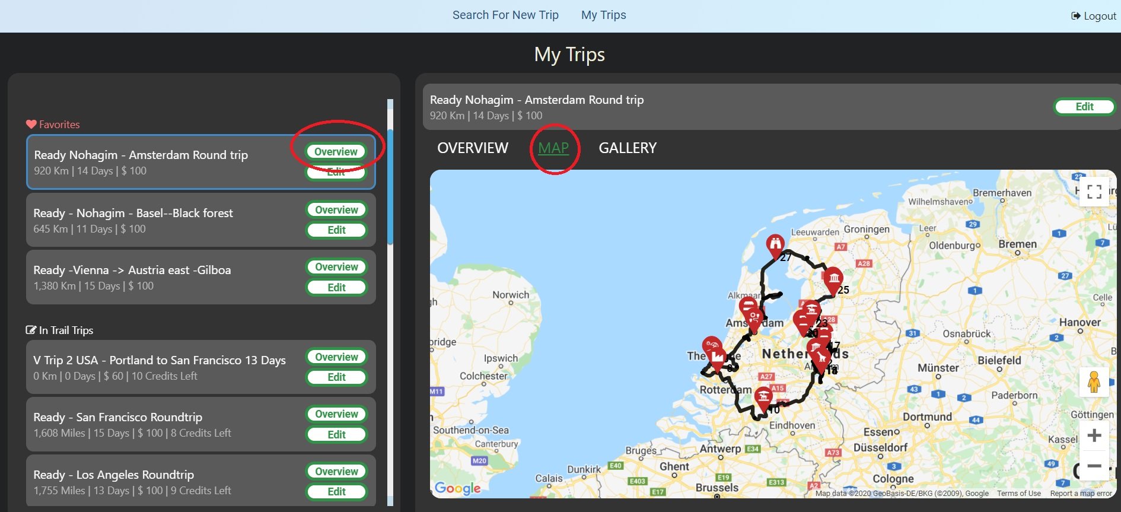
Task: Click the museum map marker numbered 25
Action: tap(833, 280)
